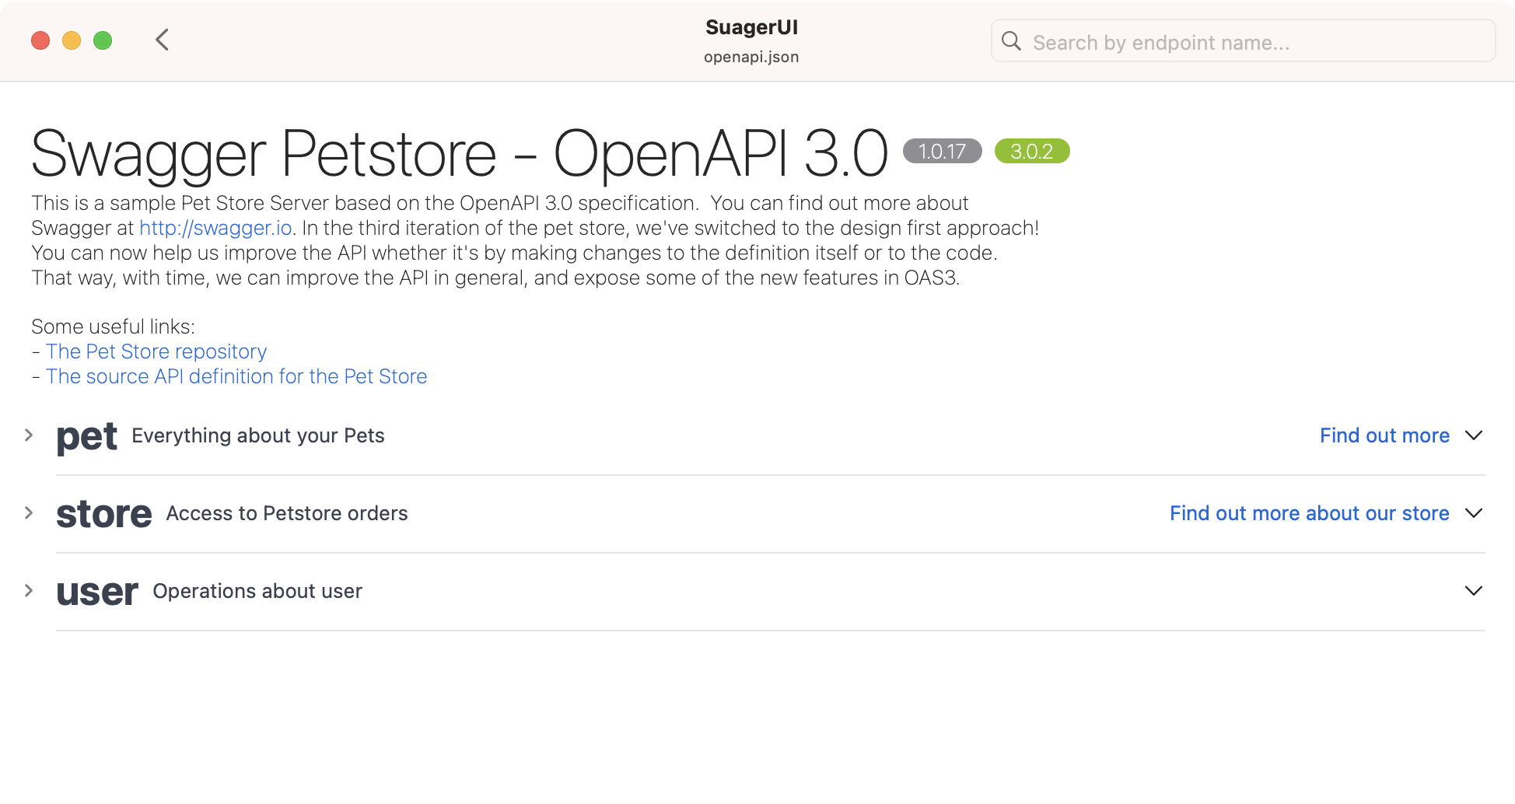Viewport: 1515px width, 804px height.
Task: Expand the store section side arrow
Action: click(29, 512)
